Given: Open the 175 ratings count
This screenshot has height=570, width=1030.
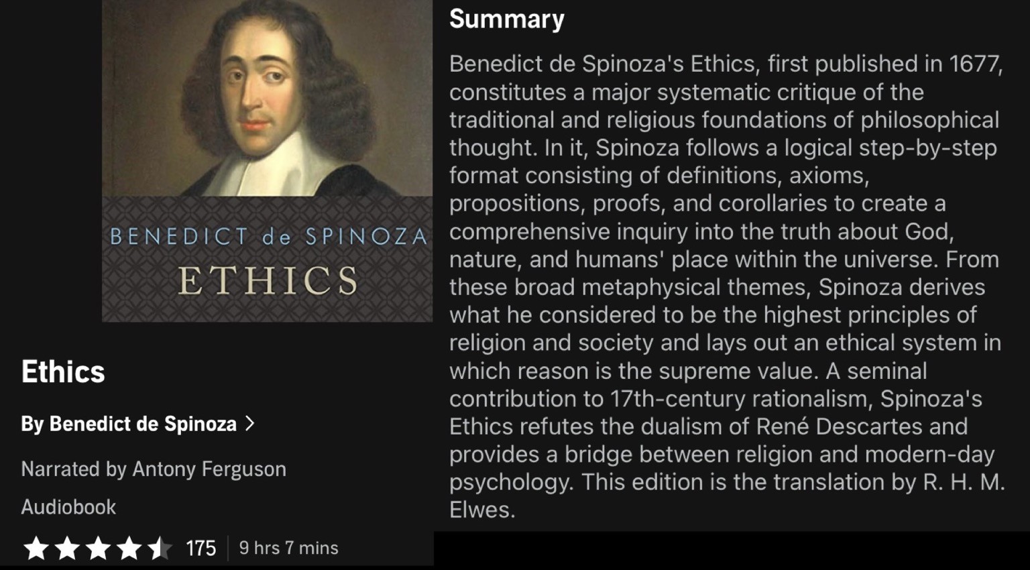Looking at the screenshot, I should coord(201,548).
